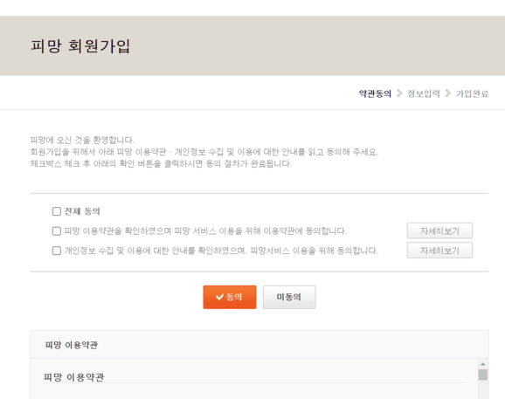Click the orange 동의 button

[x=230, y=297]
